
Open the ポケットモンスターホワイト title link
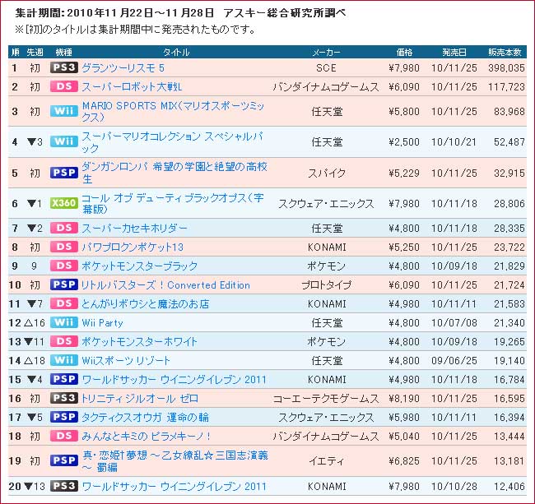click(140, 341)
